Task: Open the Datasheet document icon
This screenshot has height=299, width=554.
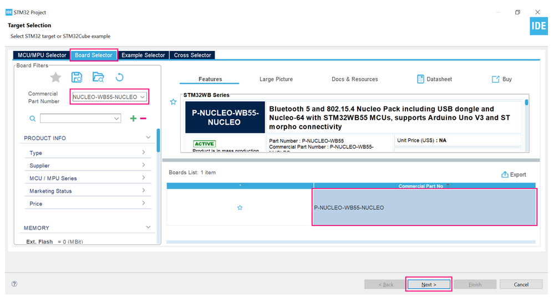Action: point(420,79)
